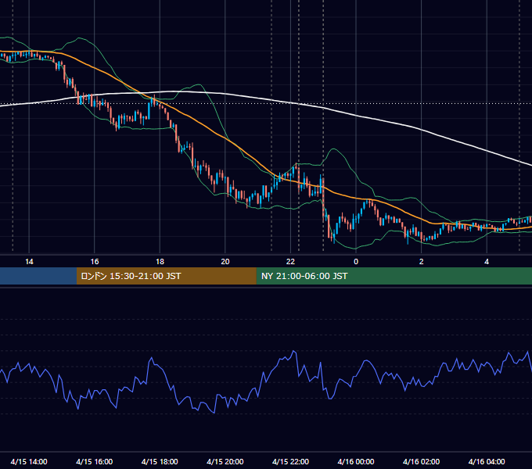
Task: Click the 4 hour label on the price chart axis
Action: click(x=487, y=262)
